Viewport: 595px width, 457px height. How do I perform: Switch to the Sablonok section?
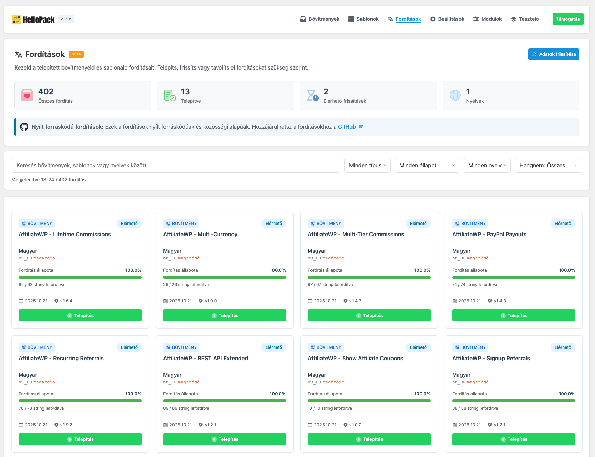pyautogui.click(x=363, y=19)
